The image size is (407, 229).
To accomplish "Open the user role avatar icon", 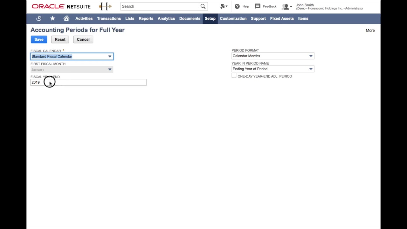I will [x=286, y=6].
